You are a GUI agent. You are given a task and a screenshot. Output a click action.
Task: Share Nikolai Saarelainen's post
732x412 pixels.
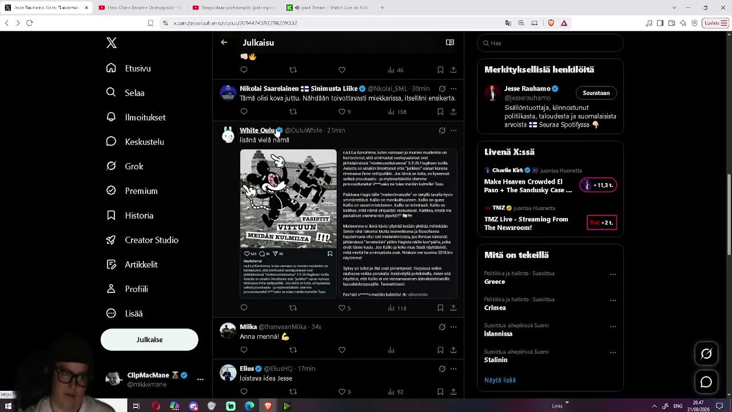(x=453, y=112)
